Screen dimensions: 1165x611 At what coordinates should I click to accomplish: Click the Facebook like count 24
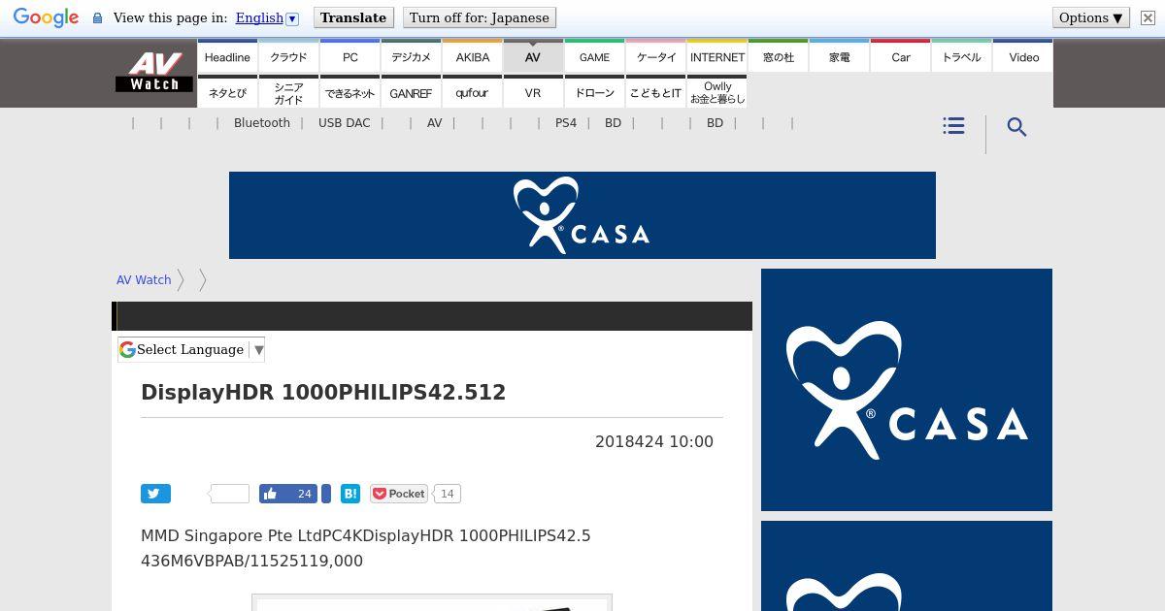pyautogui.click(x=304, y=494)
